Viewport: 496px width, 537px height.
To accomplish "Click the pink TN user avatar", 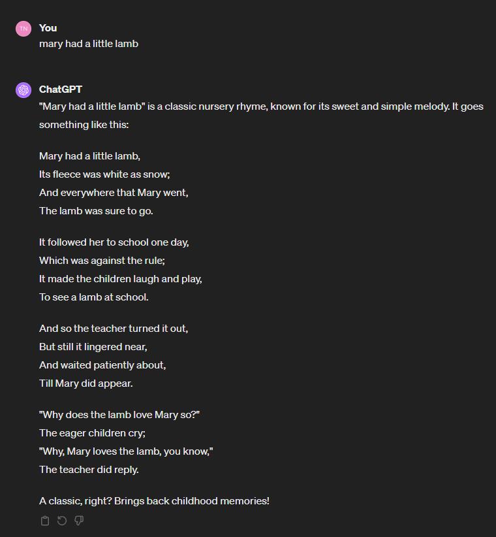I will (23, 29).
